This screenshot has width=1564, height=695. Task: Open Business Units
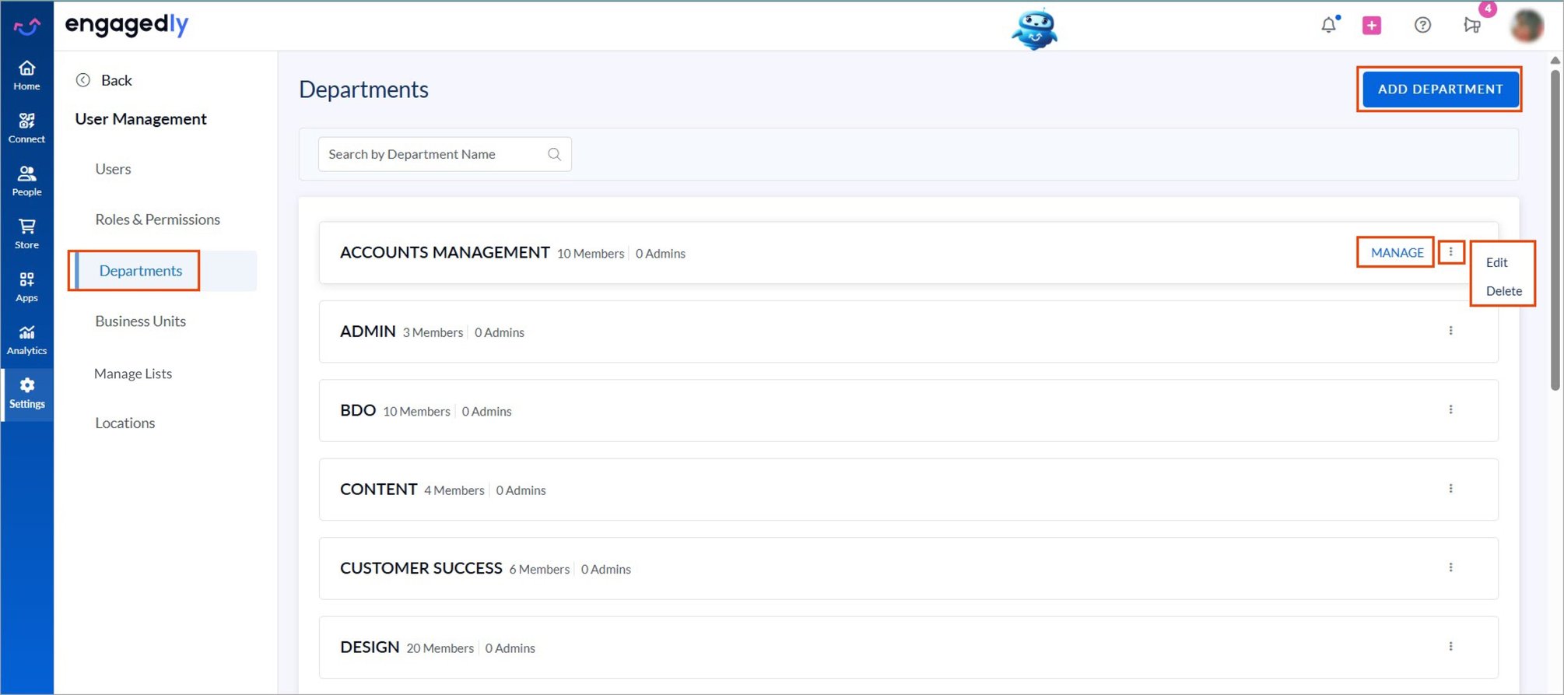(140, 321)
